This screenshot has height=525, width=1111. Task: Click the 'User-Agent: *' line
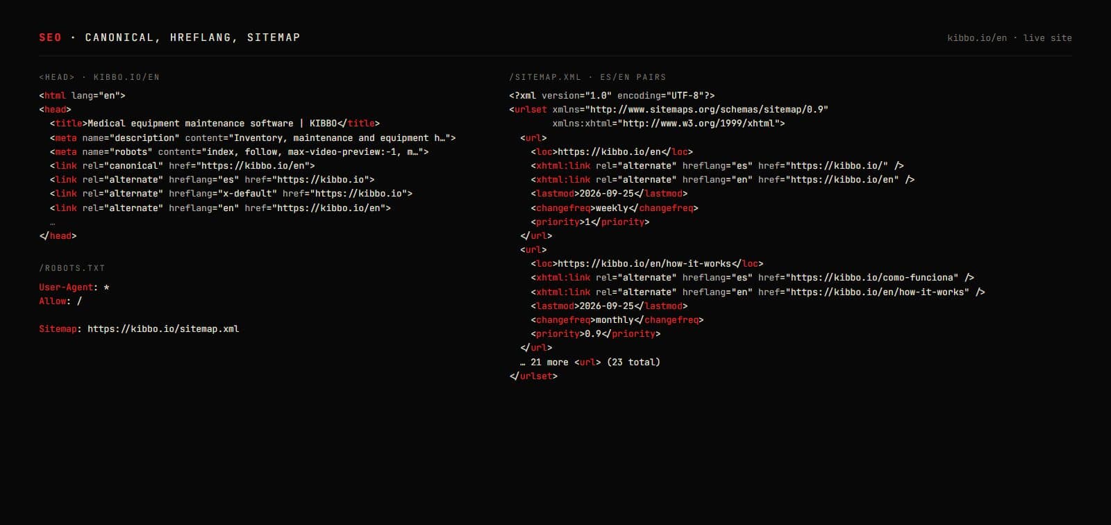coord(74,287)
